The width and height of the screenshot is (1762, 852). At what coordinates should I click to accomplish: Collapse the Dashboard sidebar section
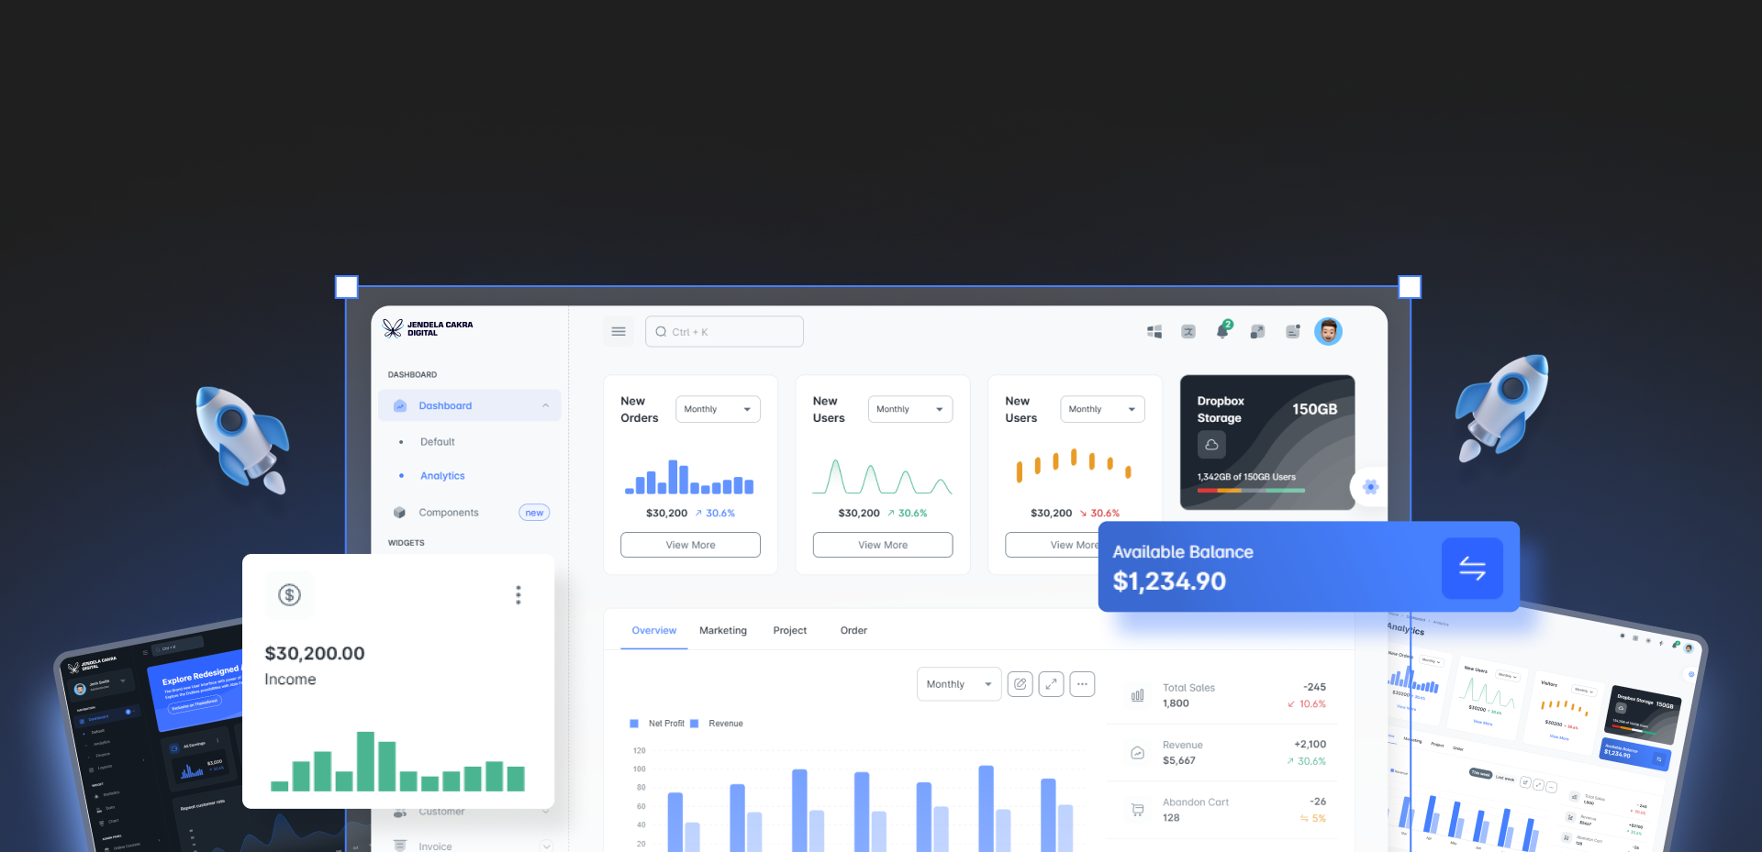click(x=545, y=405)
